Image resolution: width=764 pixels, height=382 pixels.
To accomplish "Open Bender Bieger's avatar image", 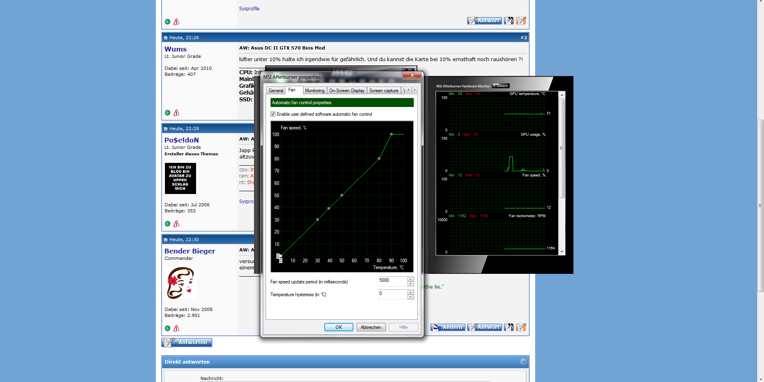I will click(181, 283).
